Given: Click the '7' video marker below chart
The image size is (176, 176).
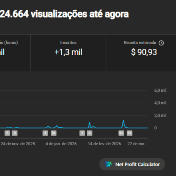Looking at the screenshot, I should click(82, 133).
